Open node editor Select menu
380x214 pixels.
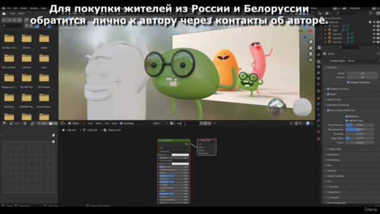[99, 123]
